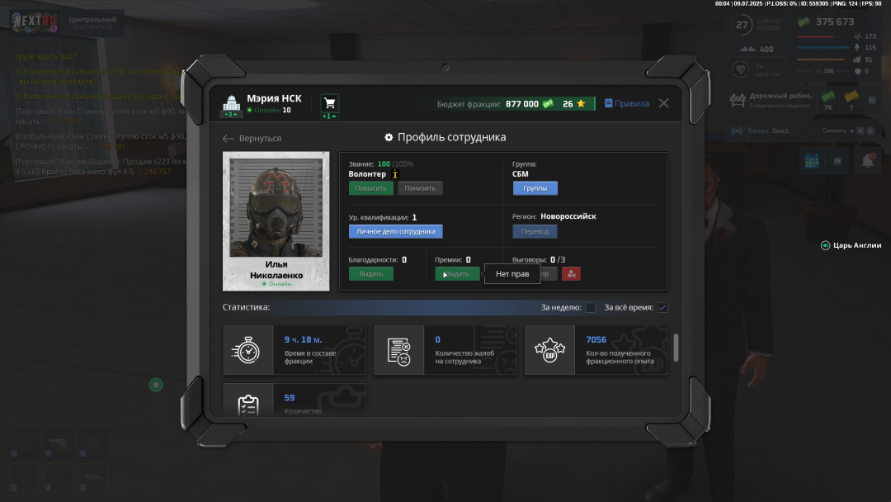Close the faction panel with the X

point(663,103)
